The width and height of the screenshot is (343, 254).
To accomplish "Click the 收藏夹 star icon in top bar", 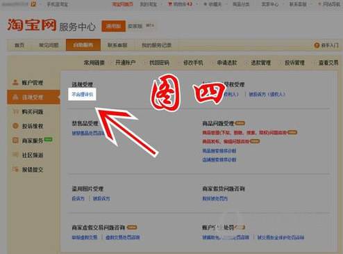I will [206, 4].
